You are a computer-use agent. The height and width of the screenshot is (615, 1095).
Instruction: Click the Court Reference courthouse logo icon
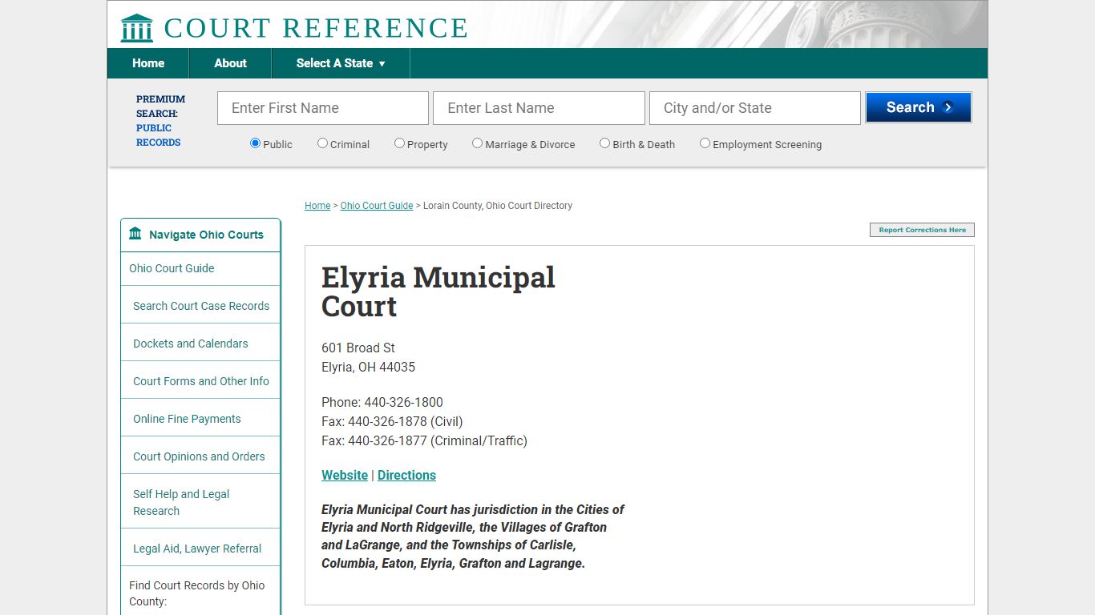coord(136,28)
